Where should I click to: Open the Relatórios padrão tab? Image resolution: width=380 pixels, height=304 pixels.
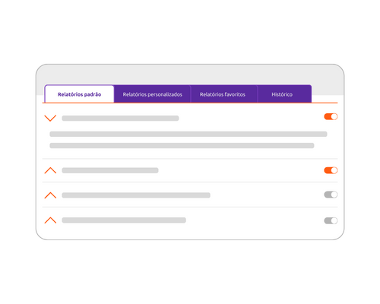click(79, 94)
